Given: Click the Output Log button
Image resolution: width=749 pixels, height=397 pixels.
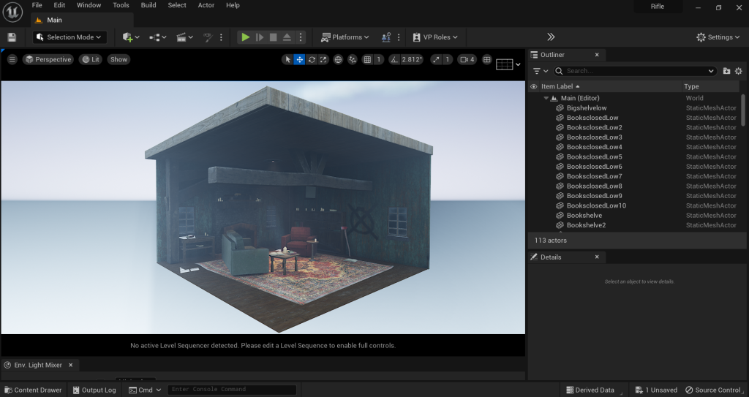Looking at the screenshot, I should click(x=94, y=390).
